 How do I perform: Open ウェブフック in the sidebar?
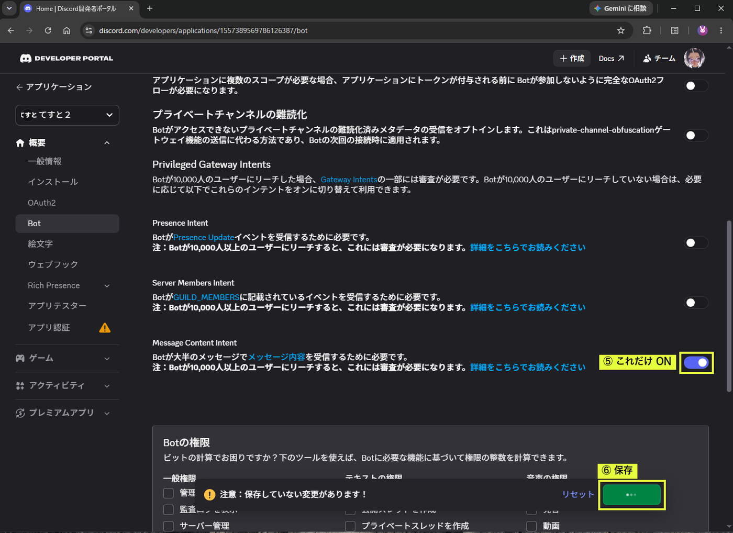[68, 264]
